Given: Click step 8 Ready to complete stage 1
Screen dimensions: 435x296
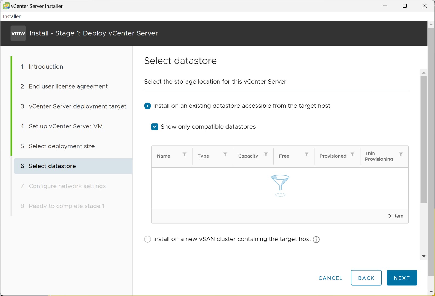Looking at the screenshot, I should (x=67, y=206).
